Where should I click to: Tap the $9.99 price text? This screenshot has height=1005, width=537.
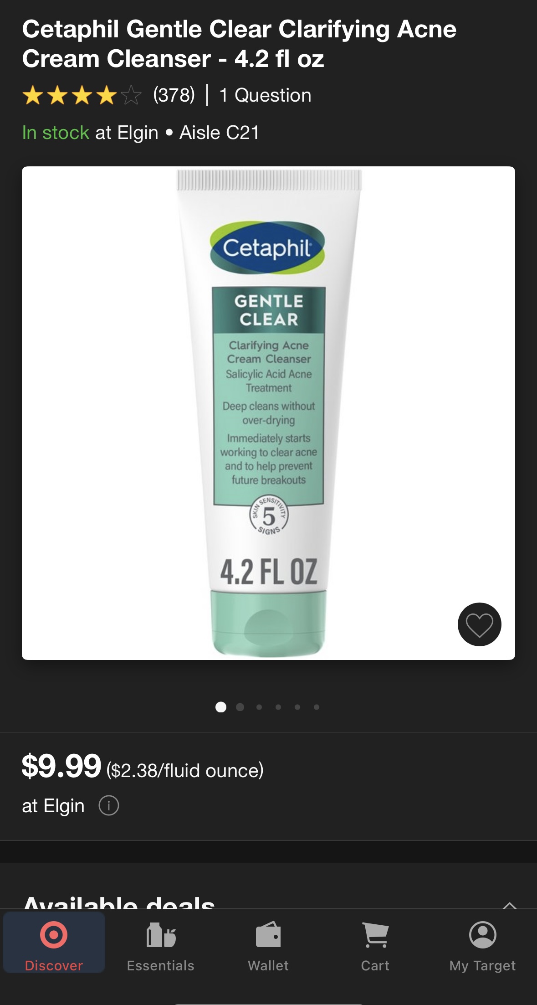point(61,766)
